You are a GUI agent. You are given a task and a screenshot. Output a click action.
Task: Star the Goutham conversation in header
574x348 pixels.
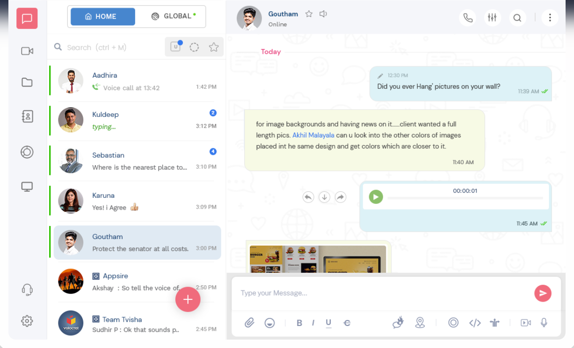pos(309,14)
